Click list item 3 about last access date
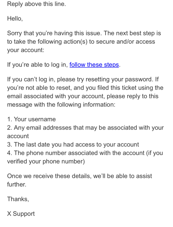173x227 pixels. 73,145
